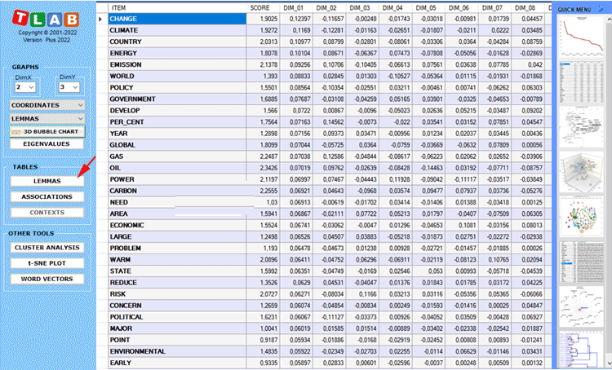Screen dimensions: 612x370
Task: Click the DIM_08 column header
Action: click(527, 8)
